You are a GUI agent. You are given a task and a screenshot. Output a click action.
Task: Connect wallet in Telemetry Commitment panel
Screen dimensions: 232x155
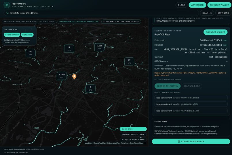215,32
